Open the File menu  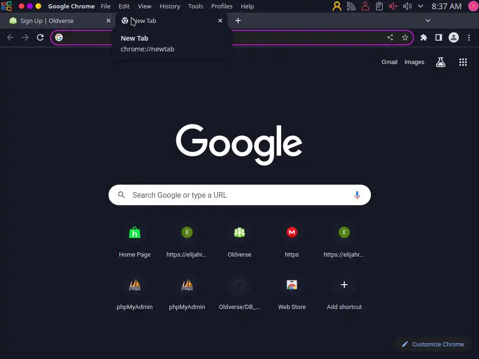point(106,6)
